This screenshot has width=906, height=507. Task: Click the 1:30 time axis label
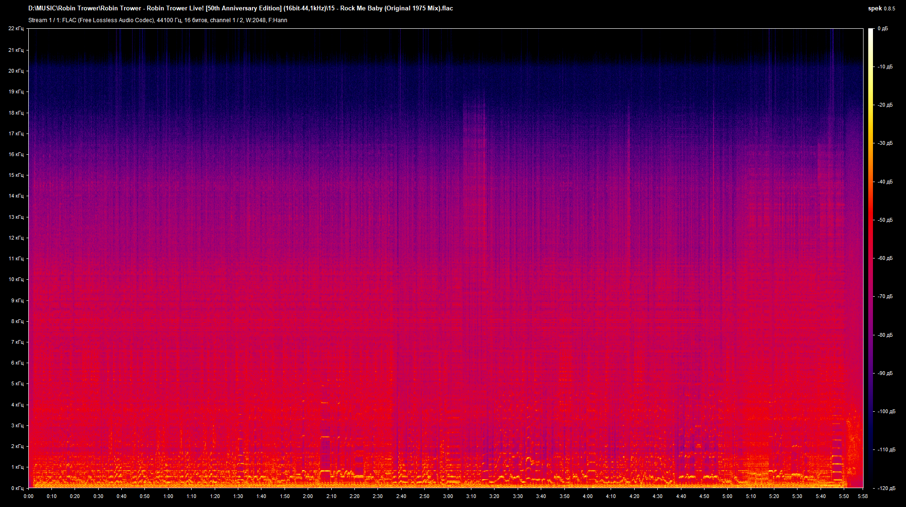pyautogui.click(x=238, y=496)
